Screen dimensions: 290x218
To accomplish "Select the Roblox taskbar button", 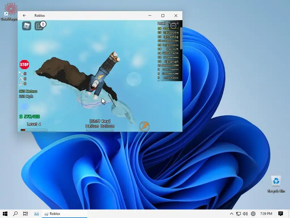I will [65, 214].
